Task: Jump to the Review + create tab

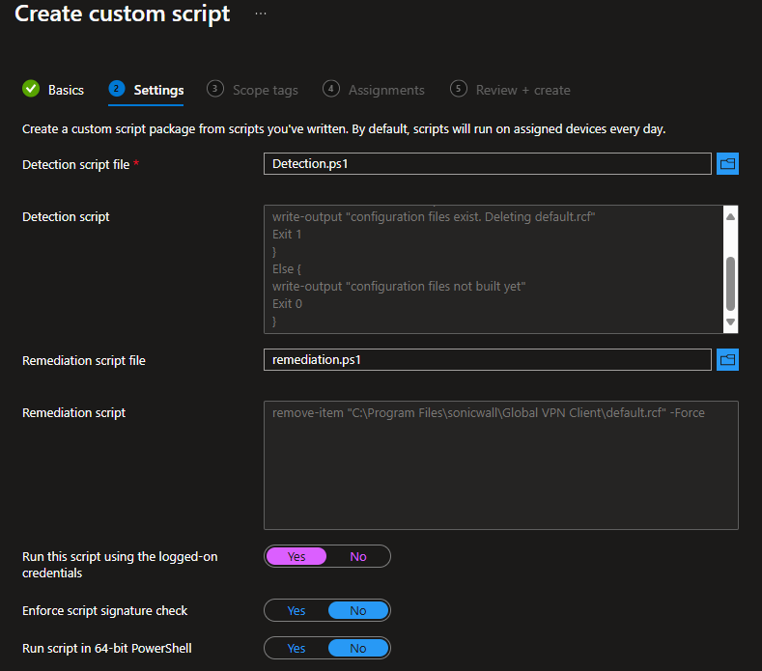Action: click(522, 90)
